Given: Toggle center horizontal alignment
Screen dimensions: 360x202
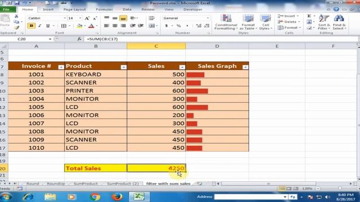Looking at the screenshot, I should coord(115,26).
